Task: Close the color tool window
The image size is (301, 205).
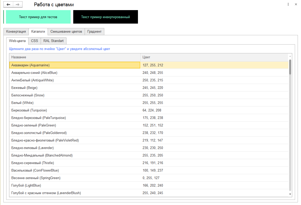Action: 296,4
